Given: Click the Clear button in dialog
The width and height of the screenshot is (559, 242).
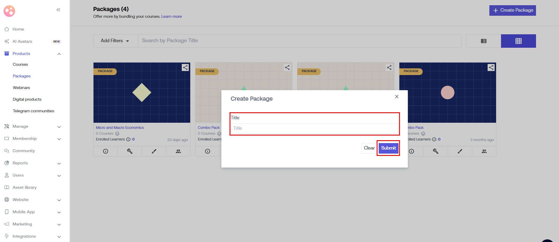Looking at the screenshot, I should pyautogui.click(x=369, y=148).
